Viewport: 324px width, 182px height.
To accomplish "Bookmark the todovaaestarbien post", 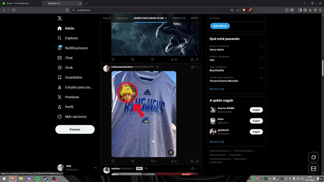I will (192, 161).
